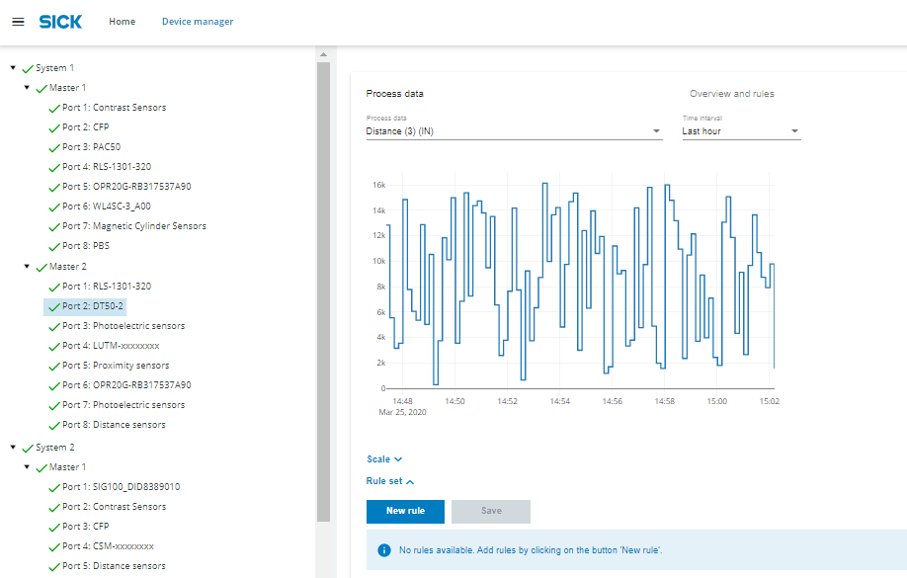Select Port 7: Photoelectric sensors
The height and width of the screenshot is (578, 907).
point(124,405)
